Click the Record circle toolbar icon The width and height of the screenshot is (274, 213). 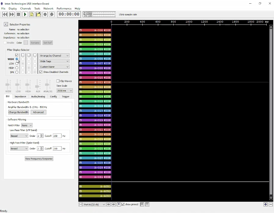tap(45, 14)
